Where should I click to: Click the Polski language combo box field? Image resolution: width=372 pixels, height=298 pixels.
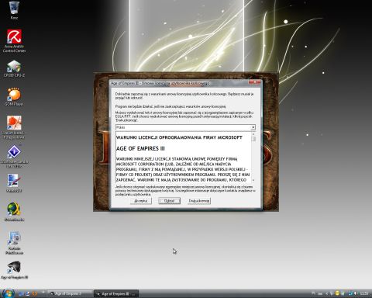(x=185, y=127)
